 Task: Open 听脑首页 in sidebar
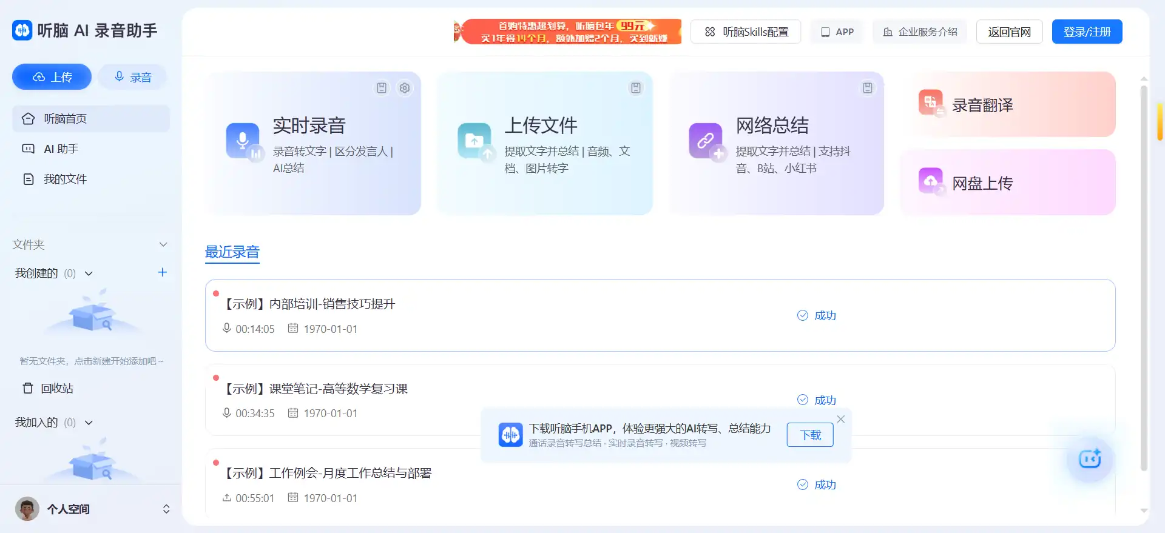click(x=91, y=119)
